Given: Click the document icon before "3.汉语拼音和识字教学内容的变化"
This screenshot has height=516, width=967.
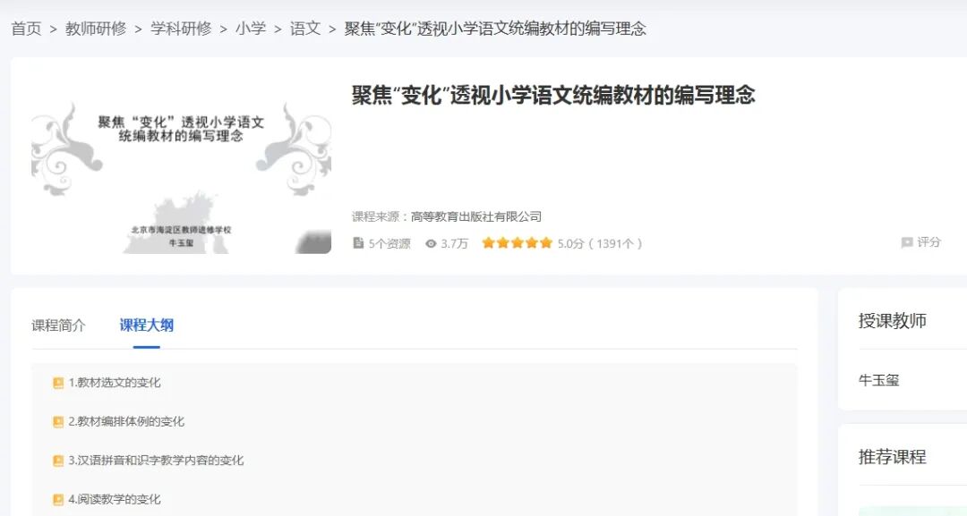Looking at the screenshot, I should point(57,461).
